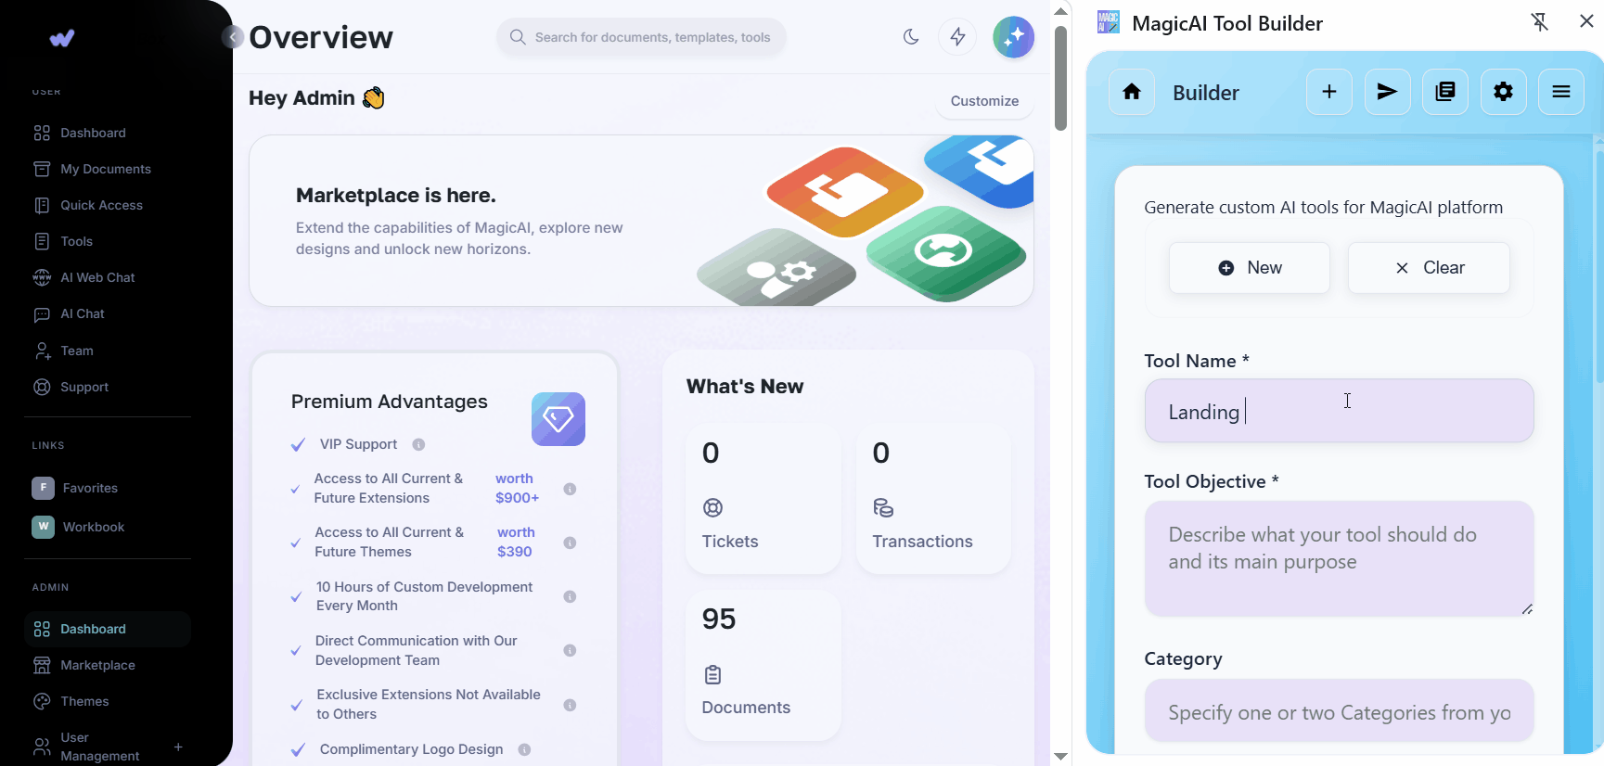Open Builder settings gear icon
Image resolution: width=1604 pixels, height=766 pixels.
pyautogui.click(x=1503, y=92)
